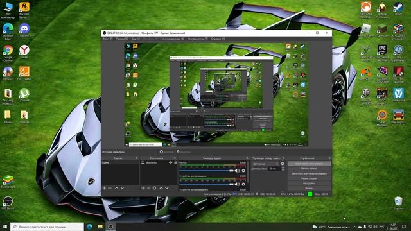The height and width of the screenshot is (231, 411).
Task: Adjust the second mixer volume slider
Action: click(x=206, y=184)
